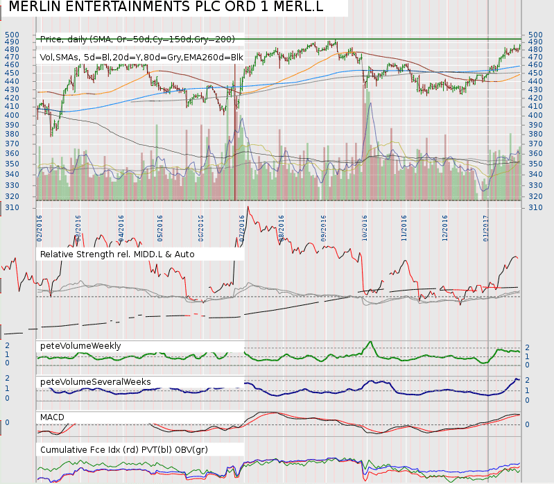This screenshot has height=484, width=554.
Task: Select 420 on the right price axis
Action: (535, 98)
